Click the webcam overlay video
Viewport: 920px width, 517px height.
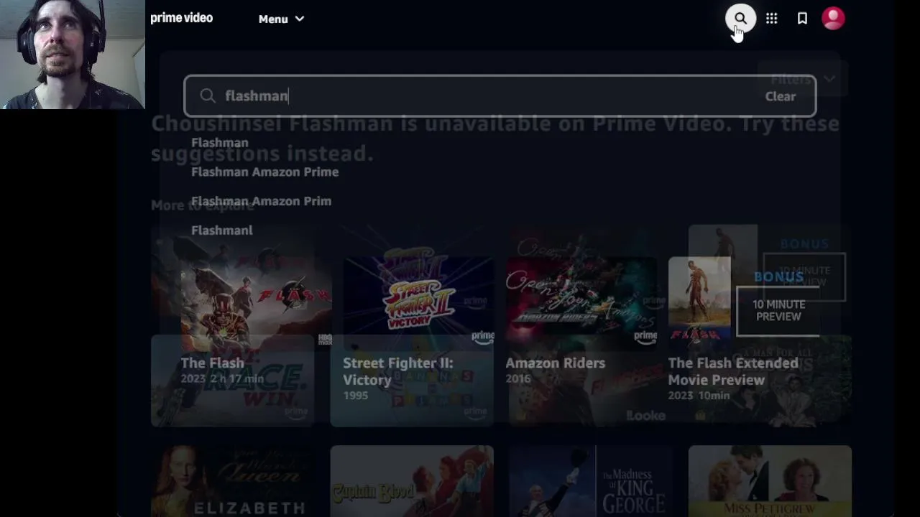[72, 55]
